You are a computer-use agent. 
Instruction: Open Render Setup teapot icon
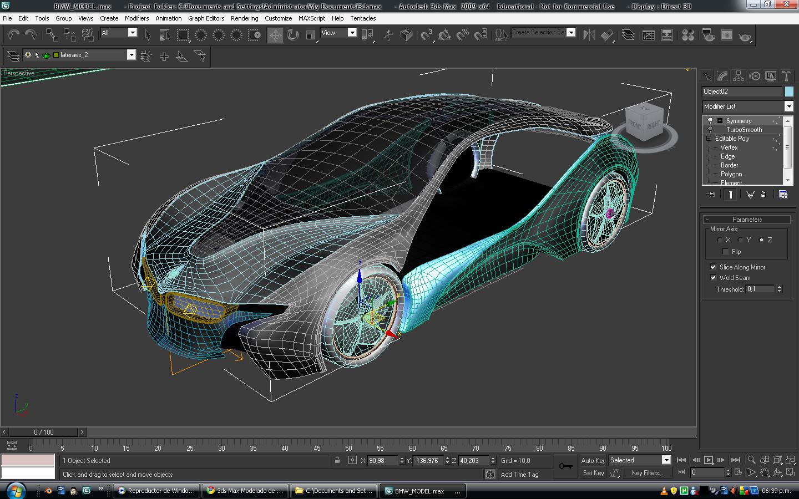[x=708, y=35]
